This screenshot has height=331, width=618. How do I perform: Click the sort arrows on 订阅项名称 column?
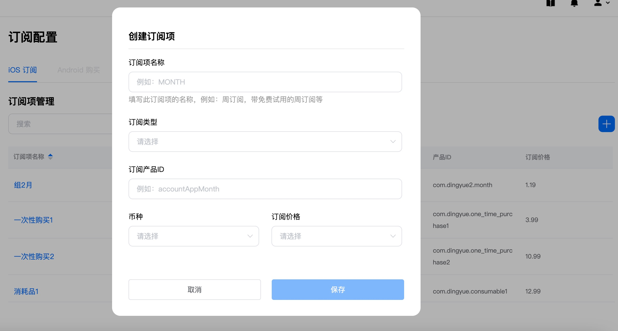tap(50, 157)
